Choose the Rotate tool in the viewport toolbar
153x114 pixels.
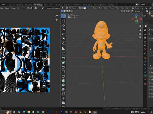pyautogui.click(x=63, y=30)
